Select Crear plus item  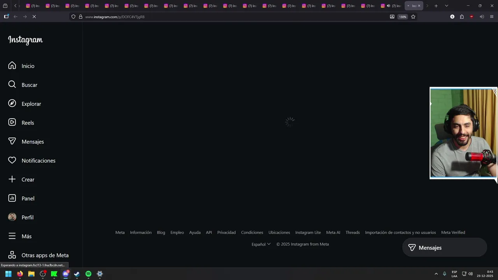point(21,179)
